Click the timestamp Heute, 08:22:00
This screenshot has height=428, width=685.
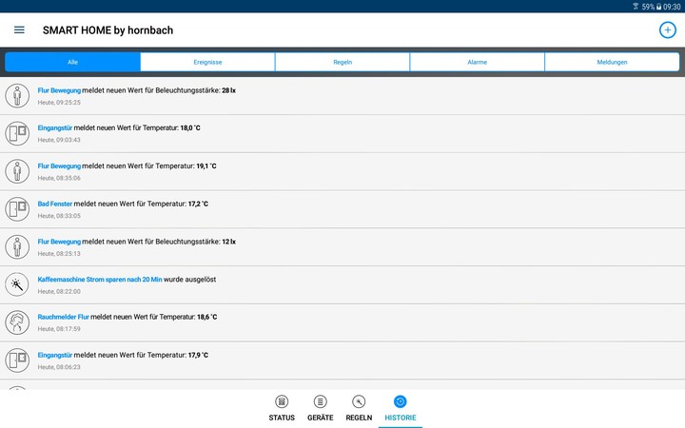[x=59, y=291]
